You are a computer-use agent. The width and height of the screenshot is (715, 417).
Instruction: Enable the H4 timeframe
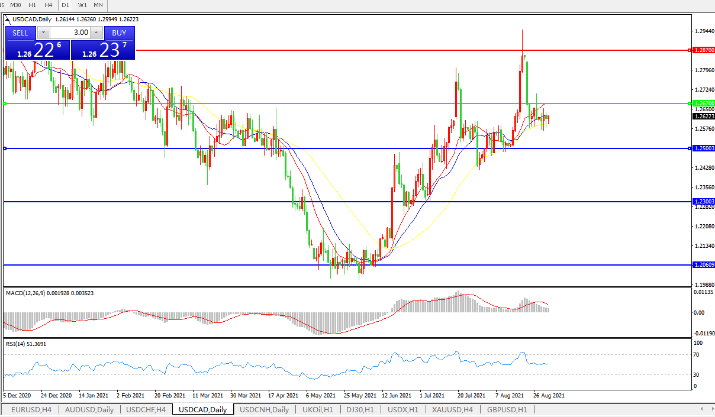48,5
